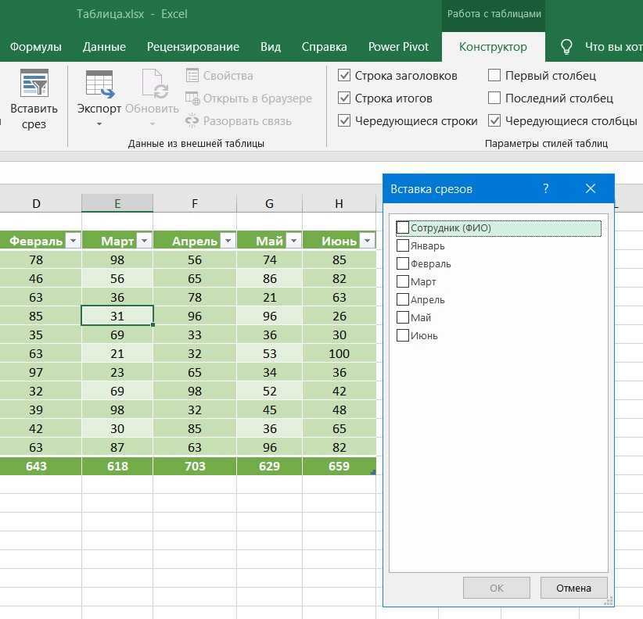
Task: Uncheck the Строка итогов option
Action: [x=344, y=98]
